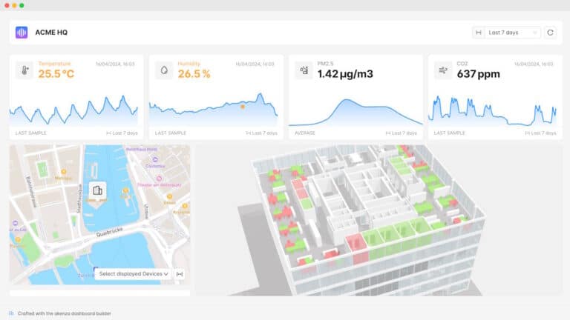Click the small icon beside the footer credit text

pos(11,313)
